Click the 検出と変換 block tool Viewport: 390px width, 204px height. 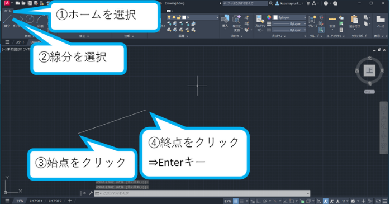point(236,23)
